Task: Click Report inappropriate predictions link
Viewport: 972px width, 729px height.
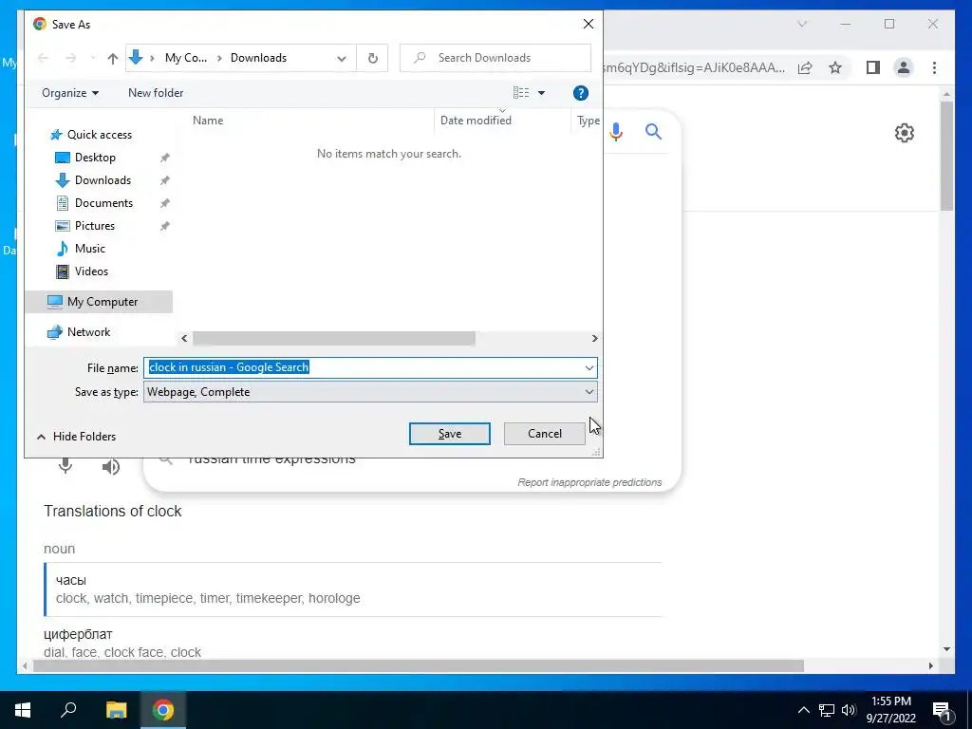Action: (x=589, y=482)
